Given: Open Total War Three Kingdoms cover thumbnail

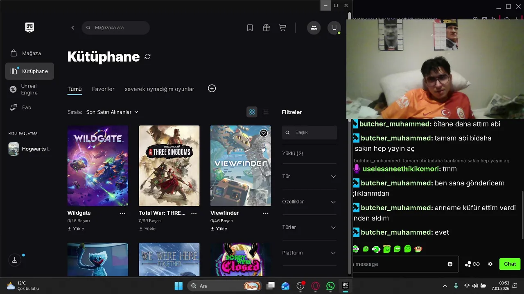Looking at the screenshot, I should tap(169, 166).
